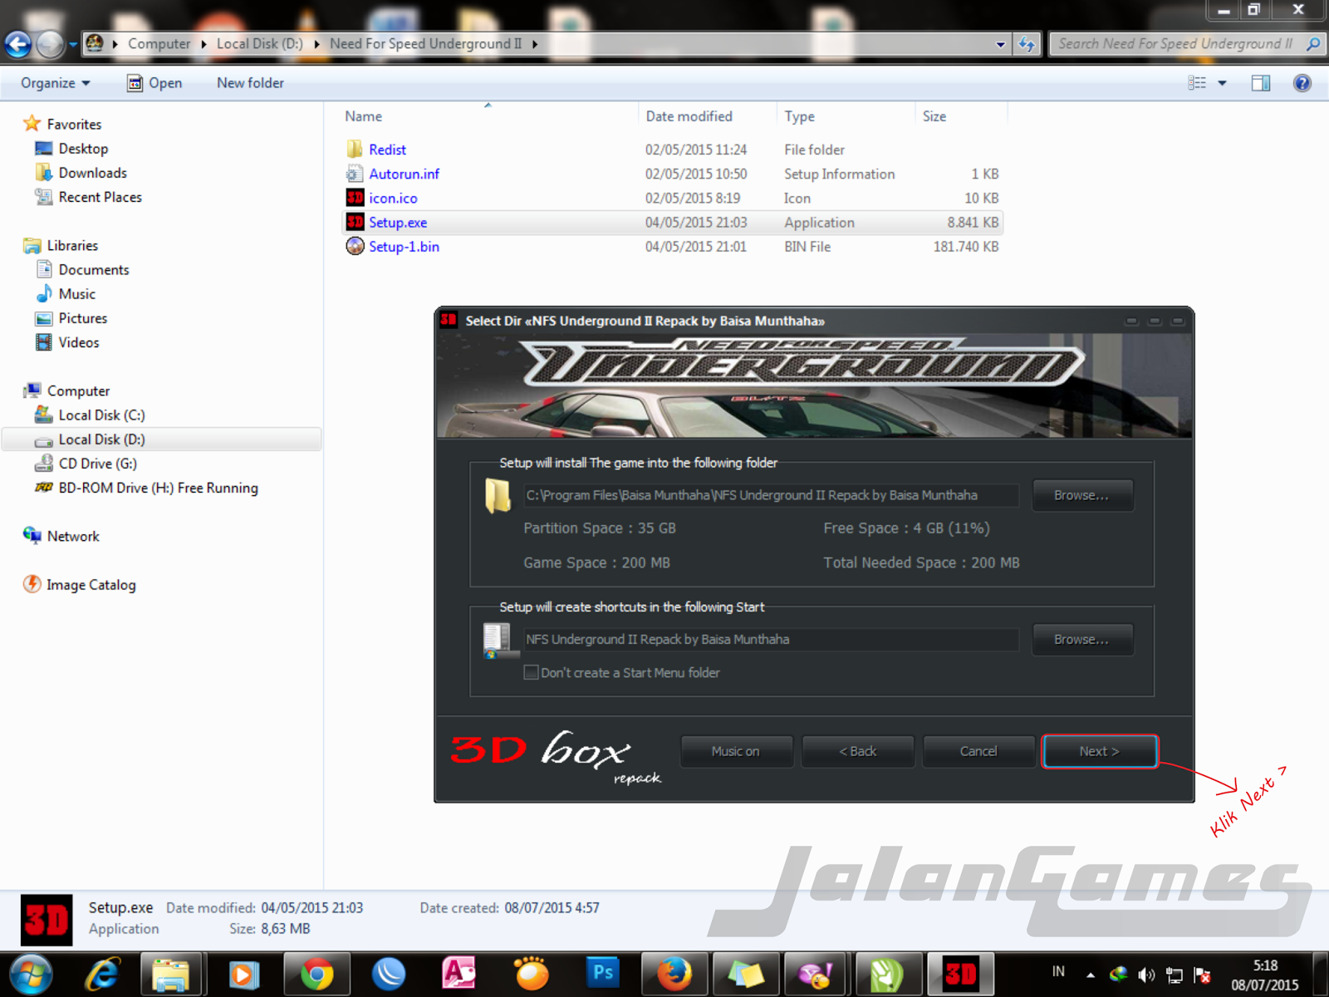Create a New folder from toolbar

pos(250,83)
